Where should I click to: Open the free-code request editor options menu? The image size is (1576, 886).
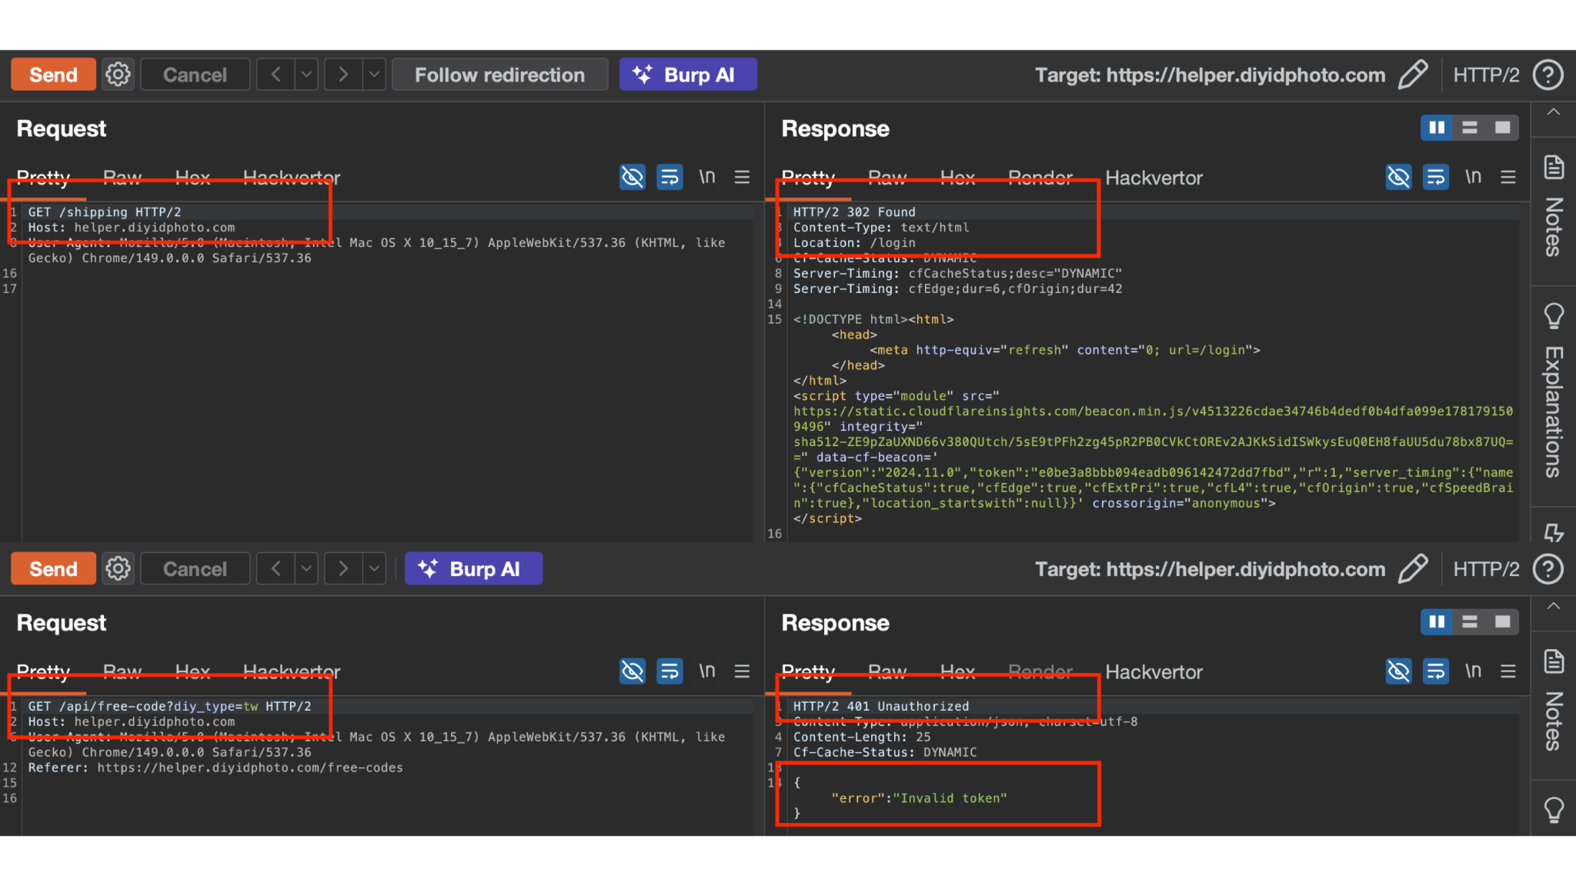(x=742, y=671)
